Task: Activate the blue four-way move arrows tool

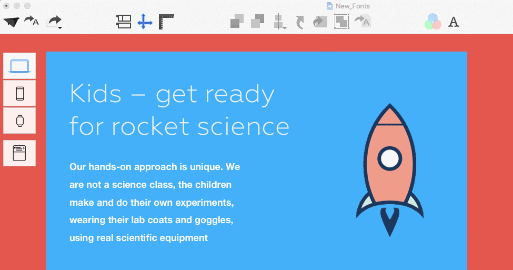Action: click(x=145, y=22)
